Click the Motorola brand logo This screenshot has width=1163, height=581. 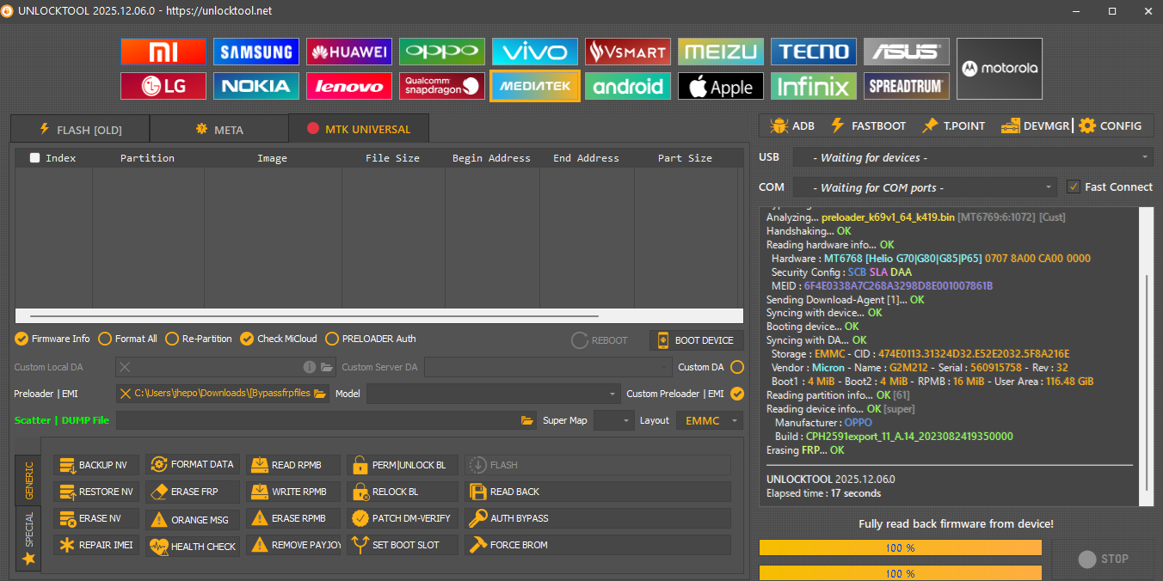[x=999, y=68]
